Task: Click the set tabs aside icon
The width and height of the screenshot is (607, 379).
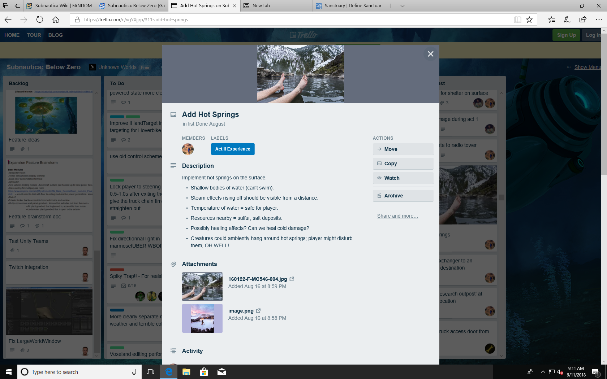Action: (17, 6)
